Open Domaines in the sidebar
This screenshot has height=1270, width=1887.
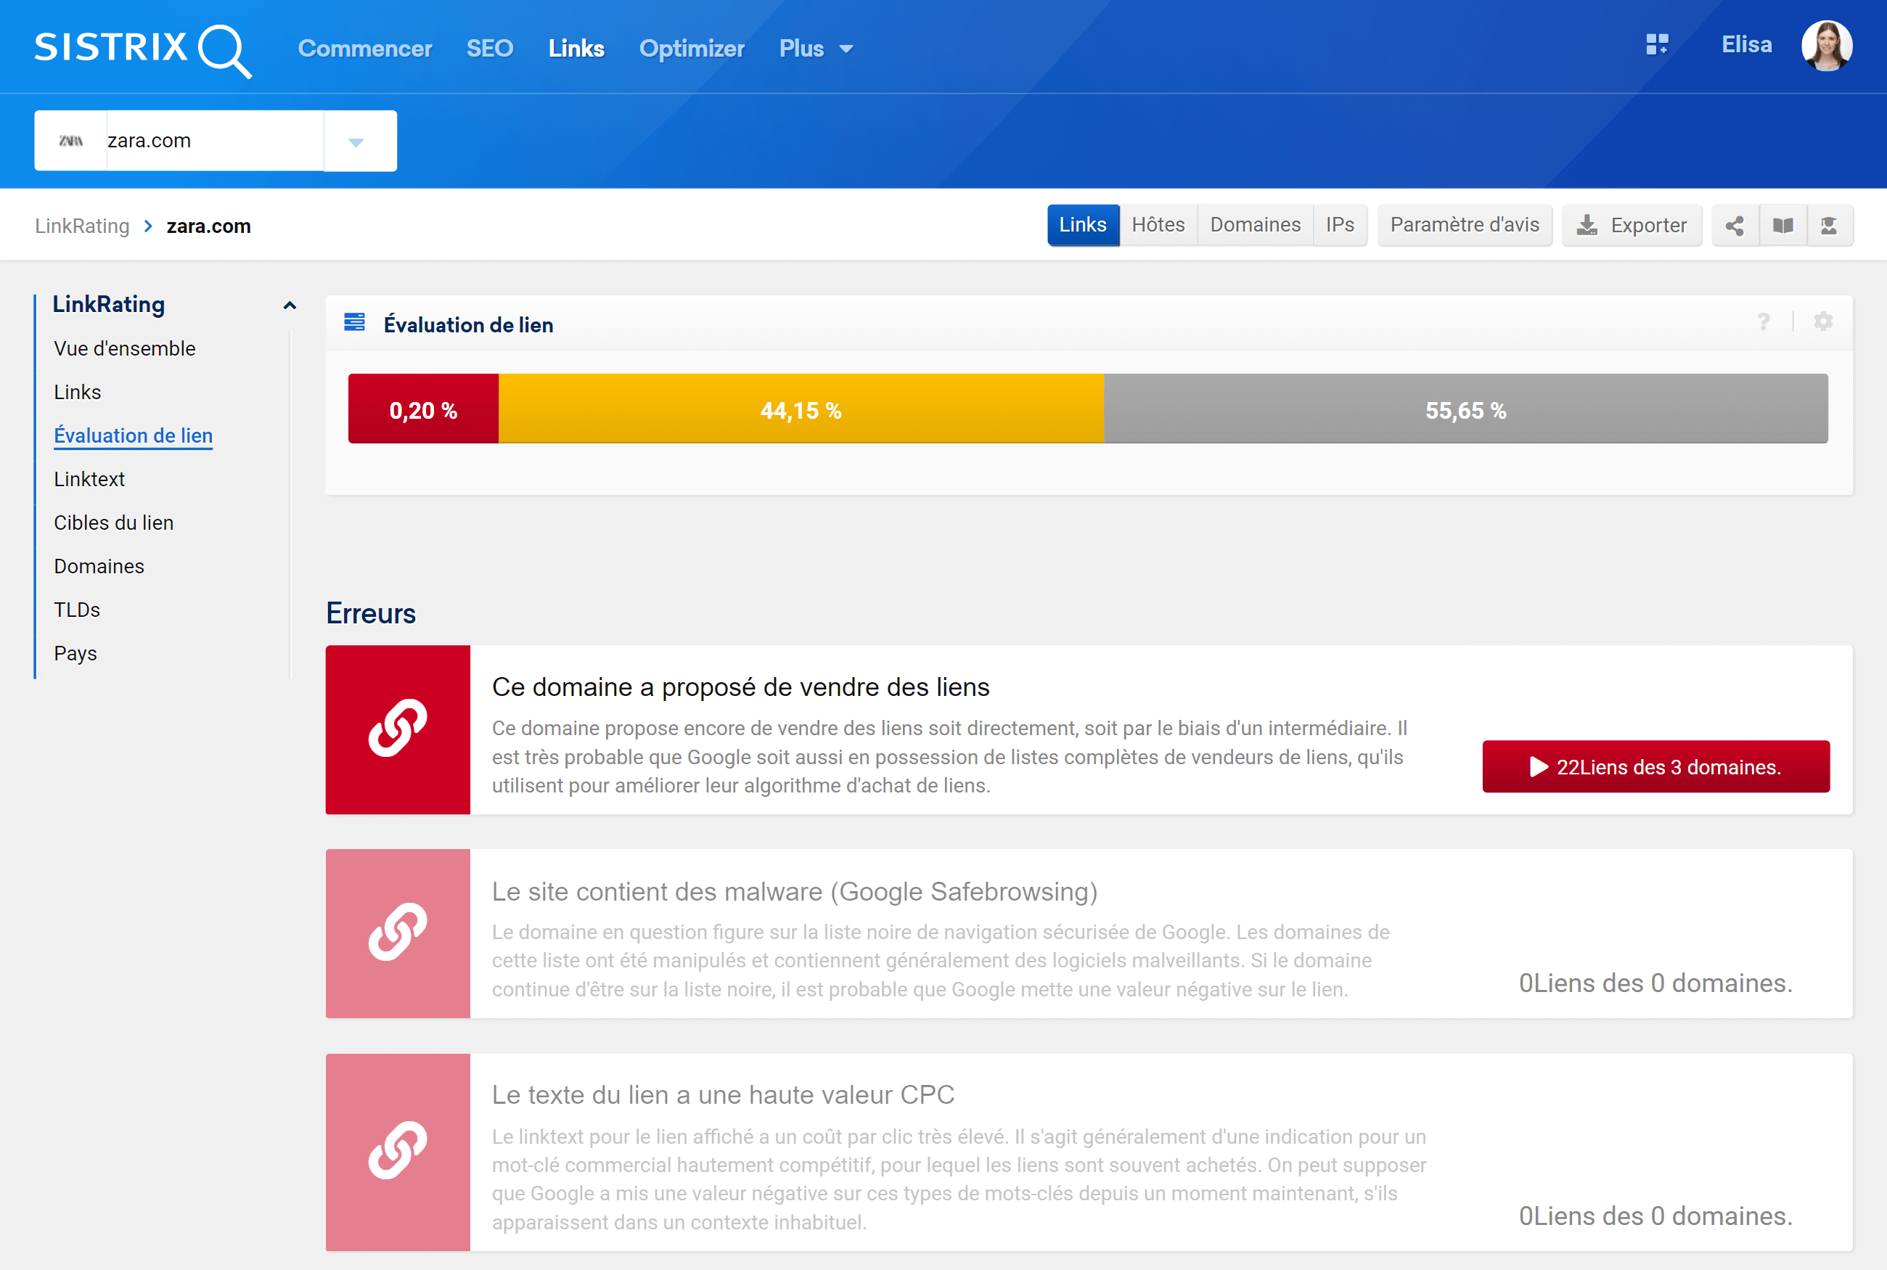pos(99,566)
